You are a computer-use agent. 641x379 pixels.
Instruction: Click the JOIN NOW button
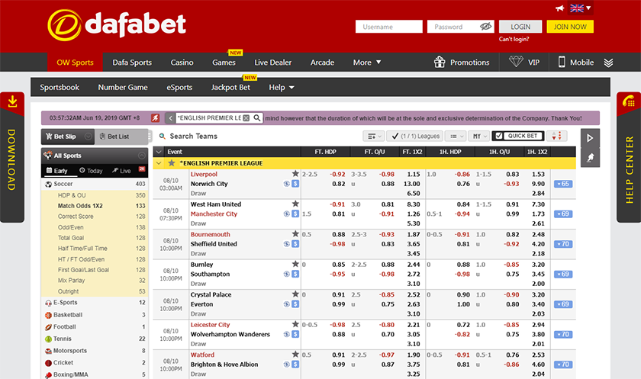pos(569,27)
